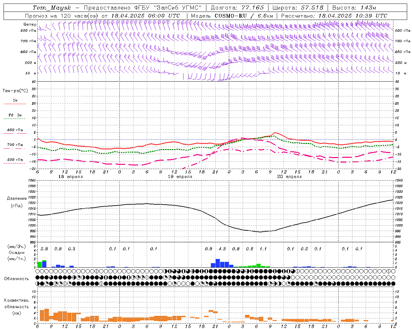Click the precipitation value '0.3'
Image resolution: width=412 pixels, height=329 pixels.
[71, 249]
